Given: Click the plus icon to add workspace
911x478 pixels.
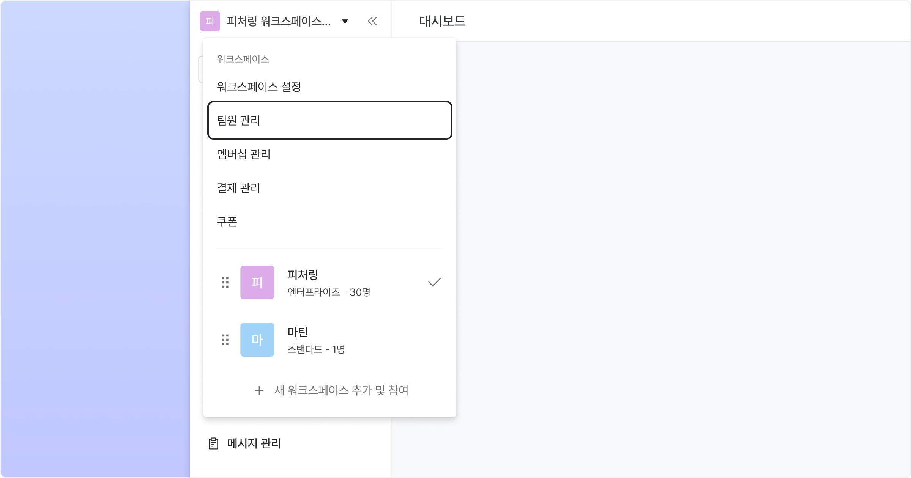Looking at the screenshot, I should [x=259, y=390].
